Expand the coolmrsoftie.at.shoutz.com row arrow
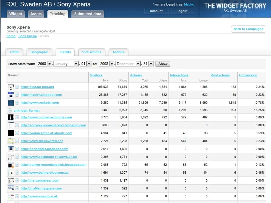The height and width of the screenshot is (203, 271). click(x=17, y=133)
